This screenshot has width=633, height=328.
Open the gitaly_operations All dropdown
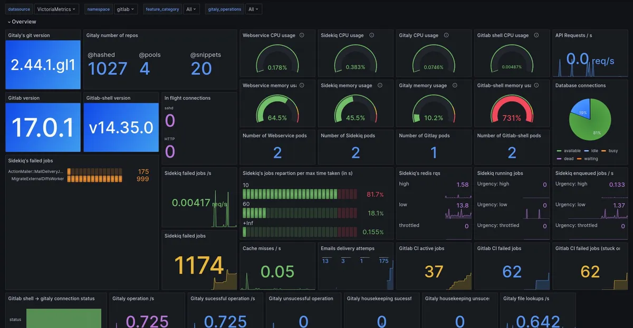pos(254,9)
